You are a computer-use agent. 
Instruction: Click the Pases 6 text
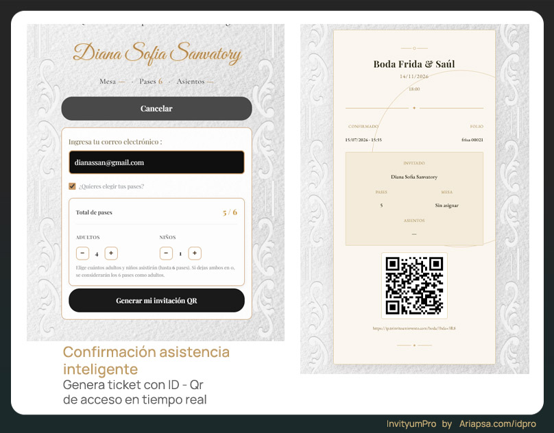pyautogui.click(x=151, y=82)
